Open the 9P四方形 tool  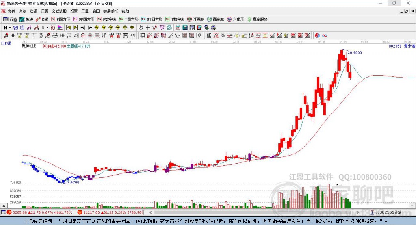click(84, 19)
